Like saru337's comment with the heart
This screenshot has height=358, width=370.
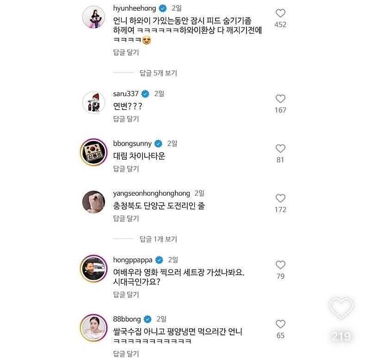coord(280,99)
